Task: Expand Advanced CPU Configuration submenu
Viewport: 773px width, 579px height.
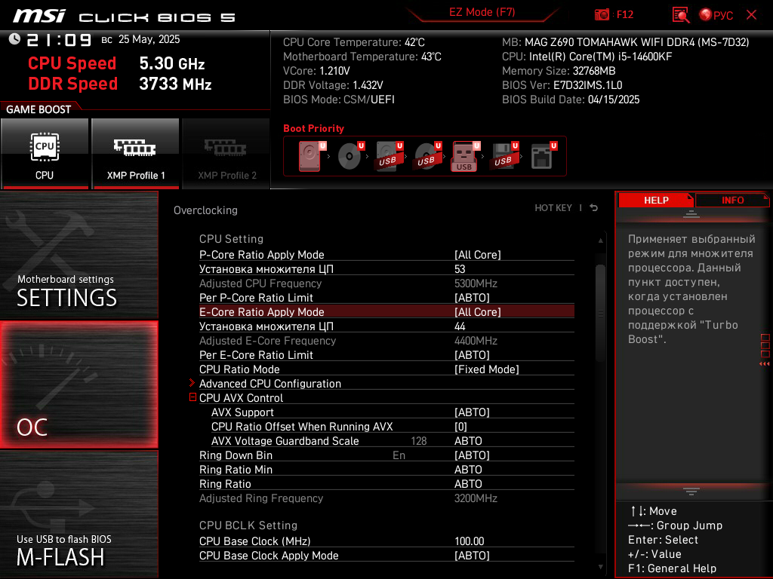Action: coord(269,384)
